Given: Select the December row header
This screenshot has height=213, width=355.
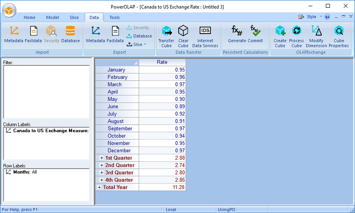Looking at the screenshot, I should tap(117, 150).
